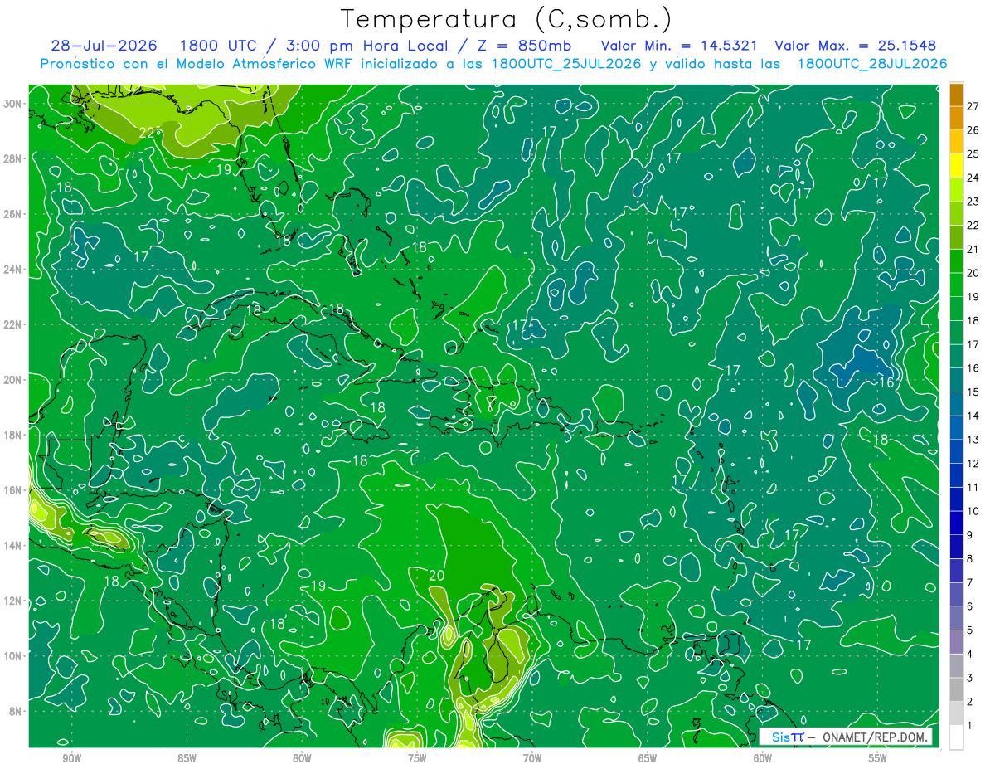This screenshot has width=995, height=769.
Task: Click the "12N" latitude axis label
Action: click(x=13, y=601)
